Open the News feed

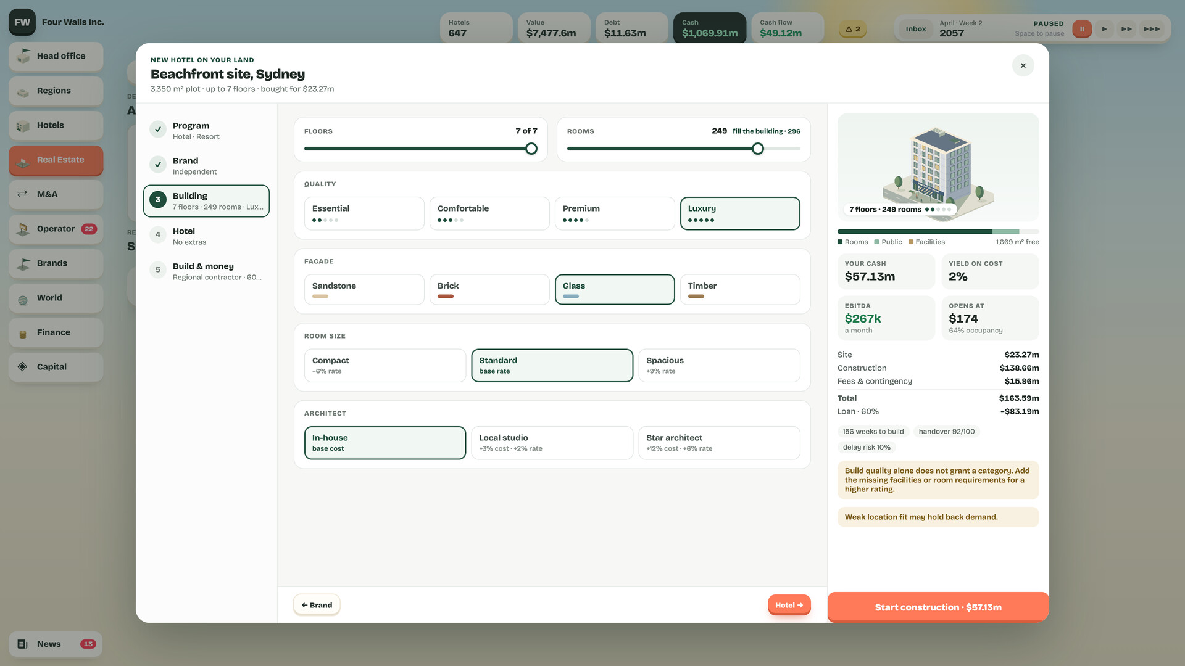point(56,644)
